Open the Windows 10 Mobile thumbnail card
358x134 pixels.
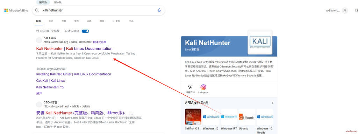(x=265, y=117)
